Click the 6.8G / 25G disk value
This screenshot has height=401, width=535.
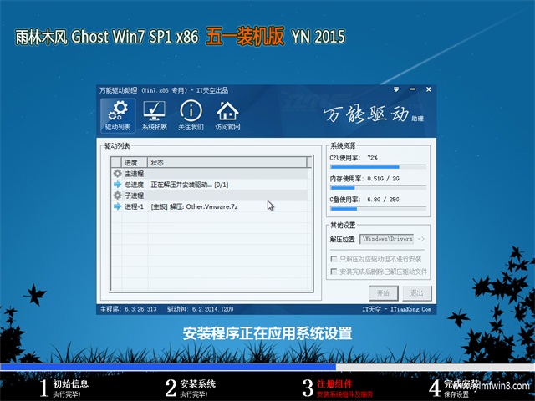pyautogui.click(x=383, y=199)
